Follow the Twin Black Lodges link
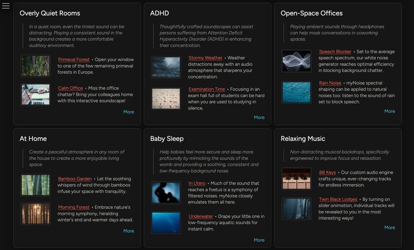This screenshot has height=250, width=414. pos(338,199)
